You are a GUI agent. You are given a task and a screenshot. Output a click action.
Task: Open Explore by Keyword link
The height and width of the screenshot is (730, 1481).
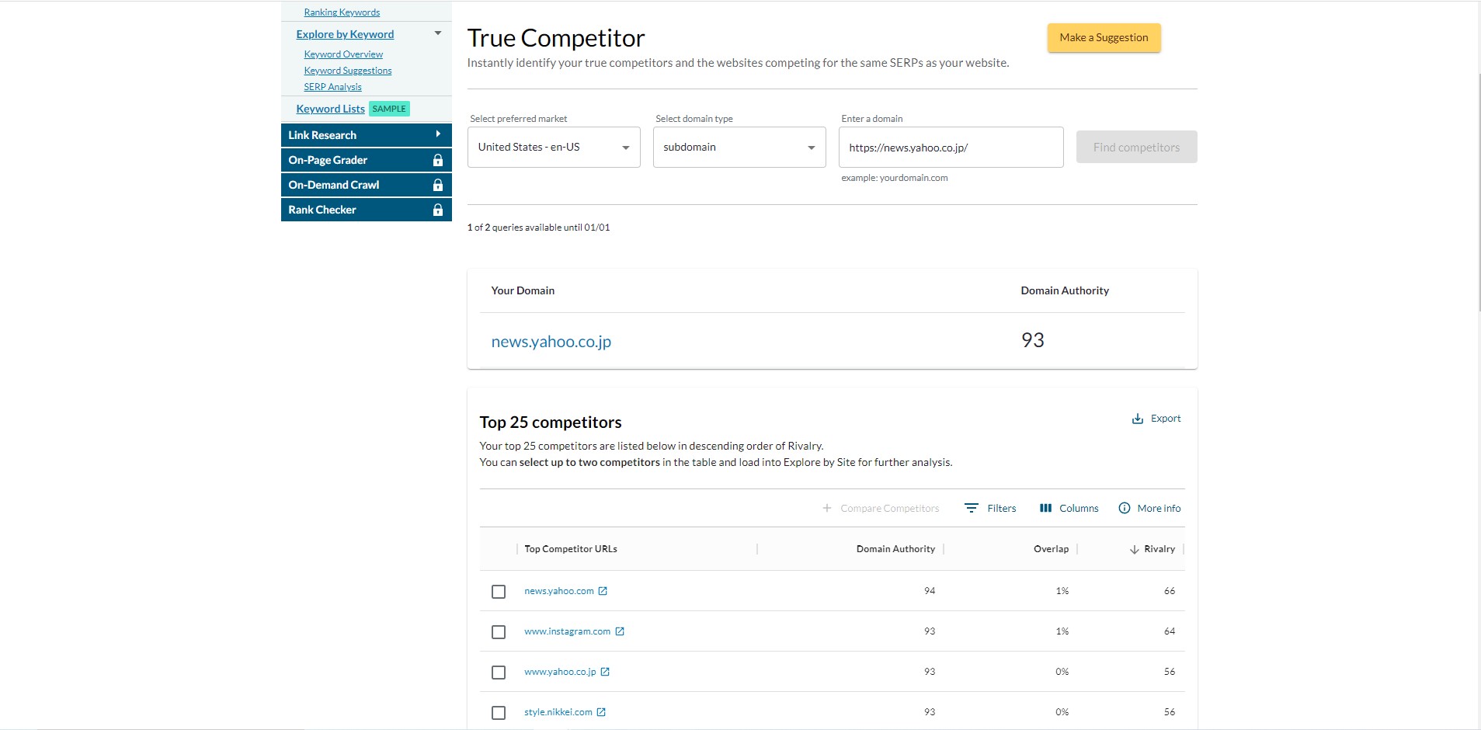tap(345, 34)
